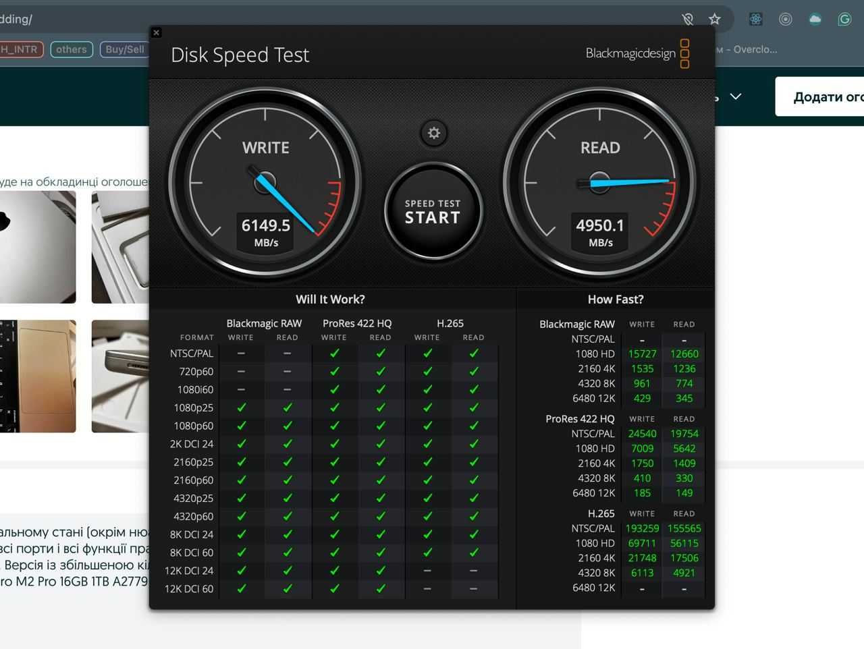The height and width of the screenshot is (649, 864).
Task: Open the React Developer Tools extension
Action: [x=756, y=19]
